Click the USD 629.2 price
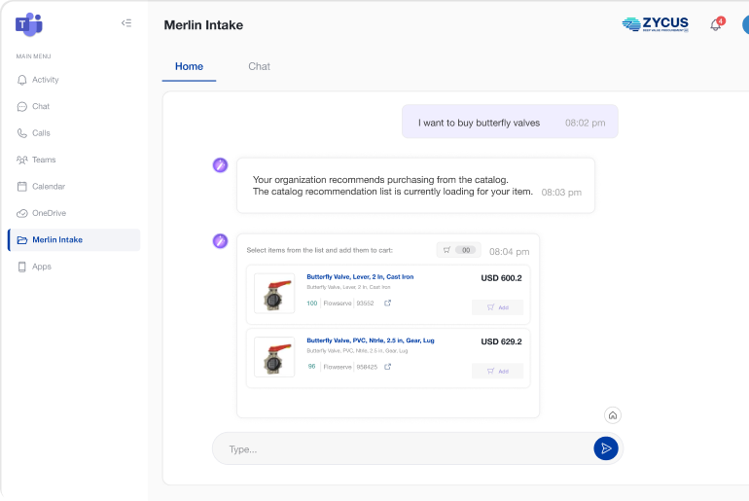 [x=501, y=341]
